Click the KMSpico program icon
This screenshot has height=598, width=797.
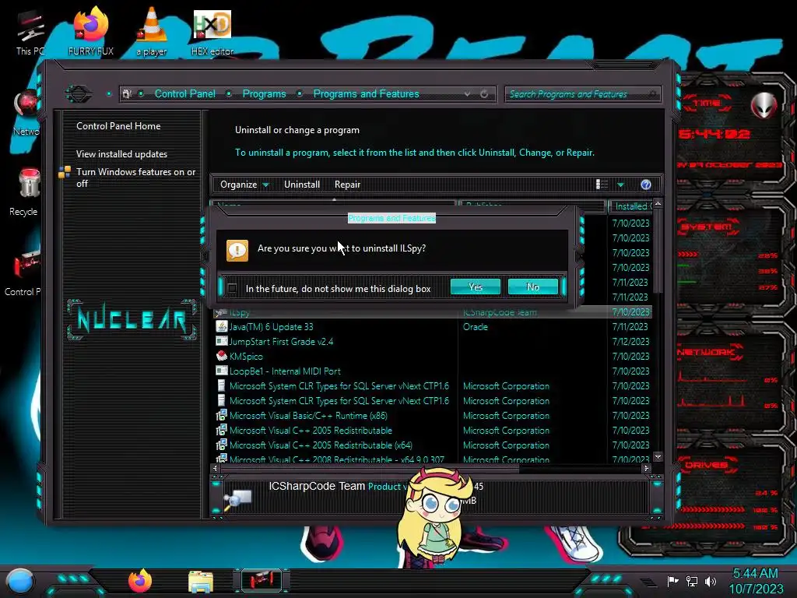[221, 356]
